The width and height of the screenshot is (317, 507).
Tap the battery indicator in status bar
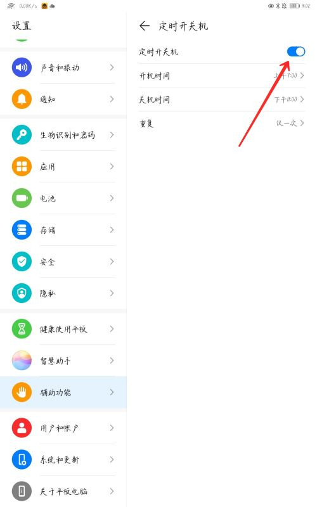(x=294, y=6)
